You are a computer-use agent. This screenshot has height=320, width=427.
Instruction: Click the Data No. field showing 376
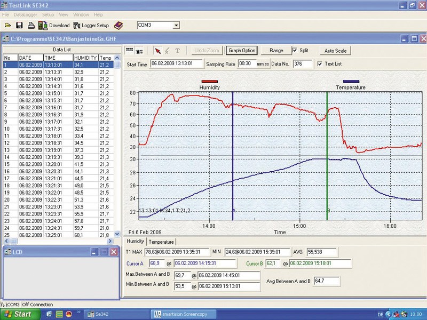pos(303,64)
